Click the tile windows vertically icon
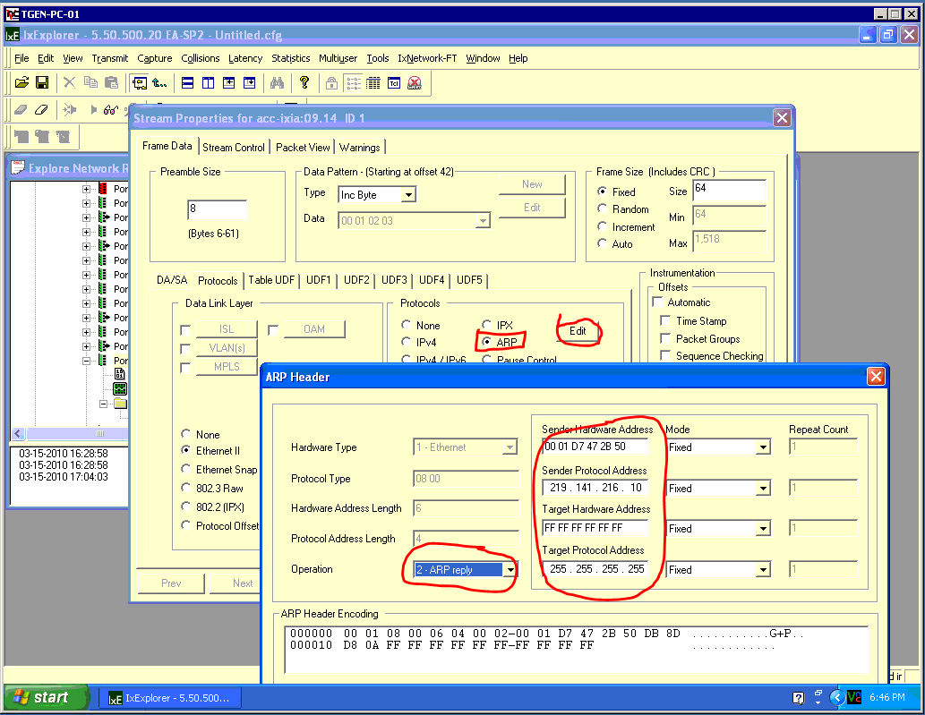Screen dimensions: 925x715 [x=209, y=83]
